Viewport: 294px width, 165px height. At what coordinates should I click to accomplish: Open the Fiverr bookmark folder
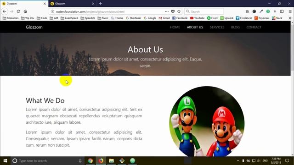pos(103,18)
